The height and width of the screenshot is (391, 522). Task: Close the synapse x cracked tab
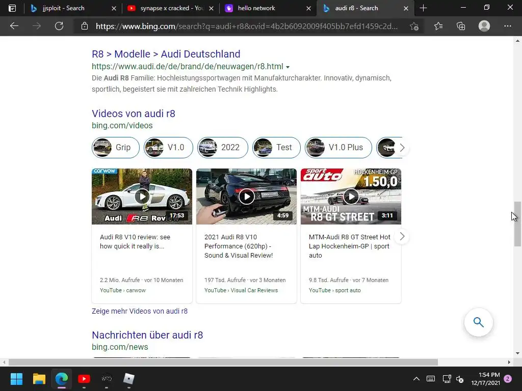click(x=211, y=8)
